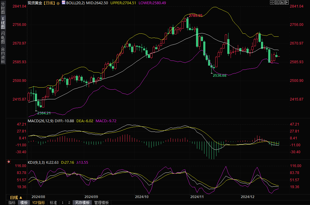310x205 pixels.
Task: Choose the 标准 template option
Action: click(x=53, y=203)
